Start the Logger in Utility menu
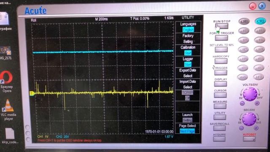The height and width of the screenshot is (152, 270). point(188,64)
